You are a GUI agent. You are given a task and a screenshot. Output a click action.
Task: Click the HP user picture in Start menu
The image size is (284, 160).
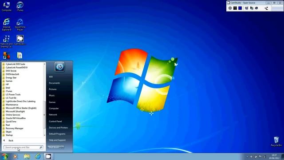tap(59, 67)
